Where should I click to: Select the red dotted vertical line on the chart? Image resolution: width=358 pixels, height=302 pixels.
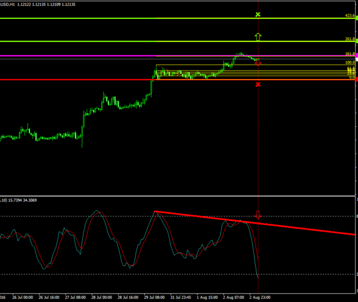coord(258,140)
